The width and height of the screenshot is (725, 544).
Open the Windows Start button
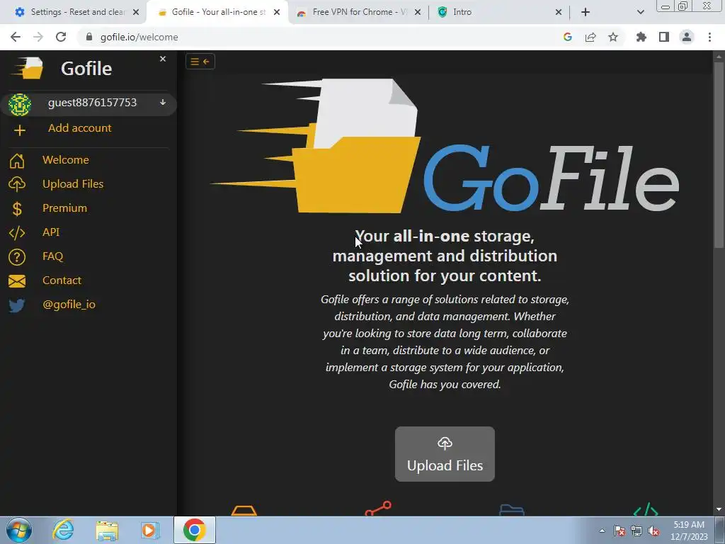18,530
